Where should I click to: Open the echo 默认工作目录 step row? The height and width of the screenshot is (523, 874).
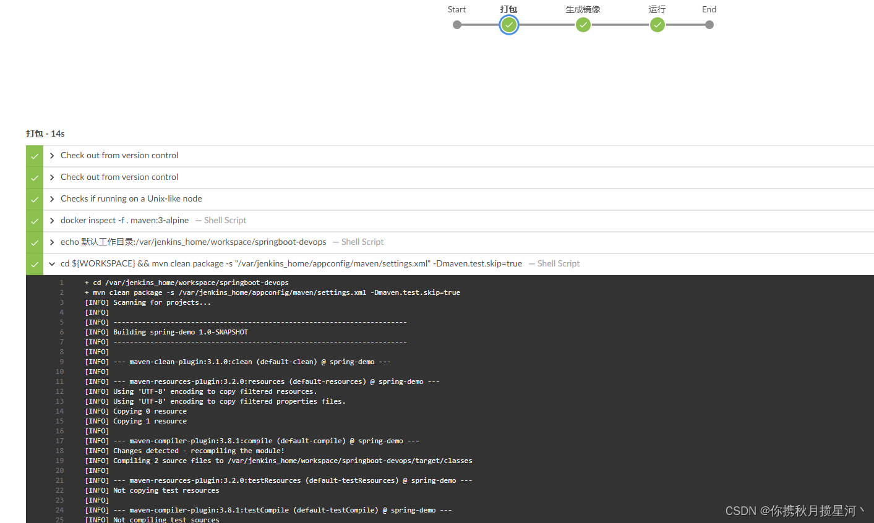[x=458, y=242]
